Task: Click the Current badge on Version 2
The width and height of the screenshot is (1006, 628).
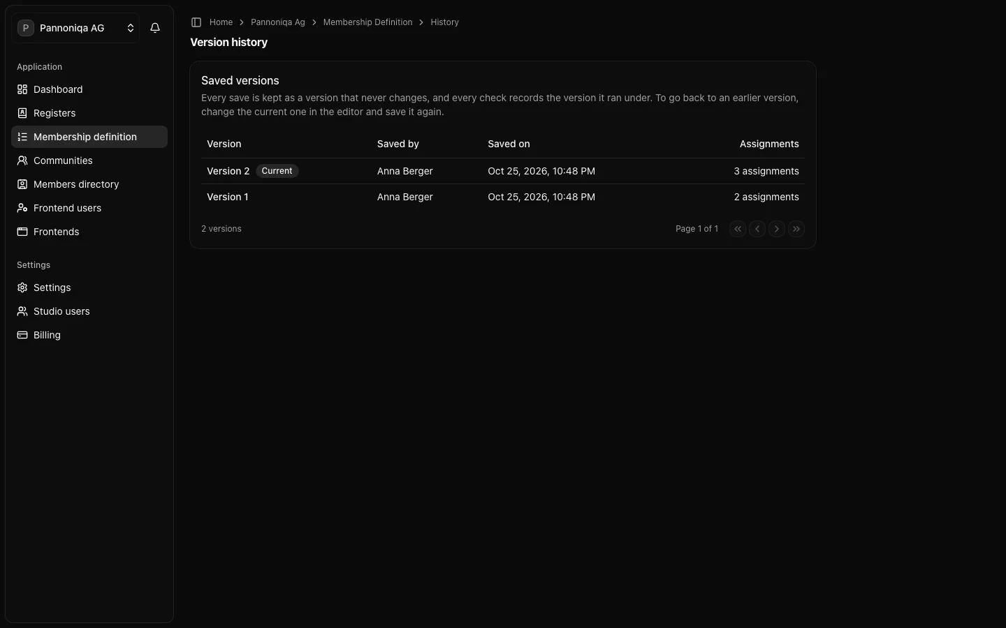Action: pos(277,171)
